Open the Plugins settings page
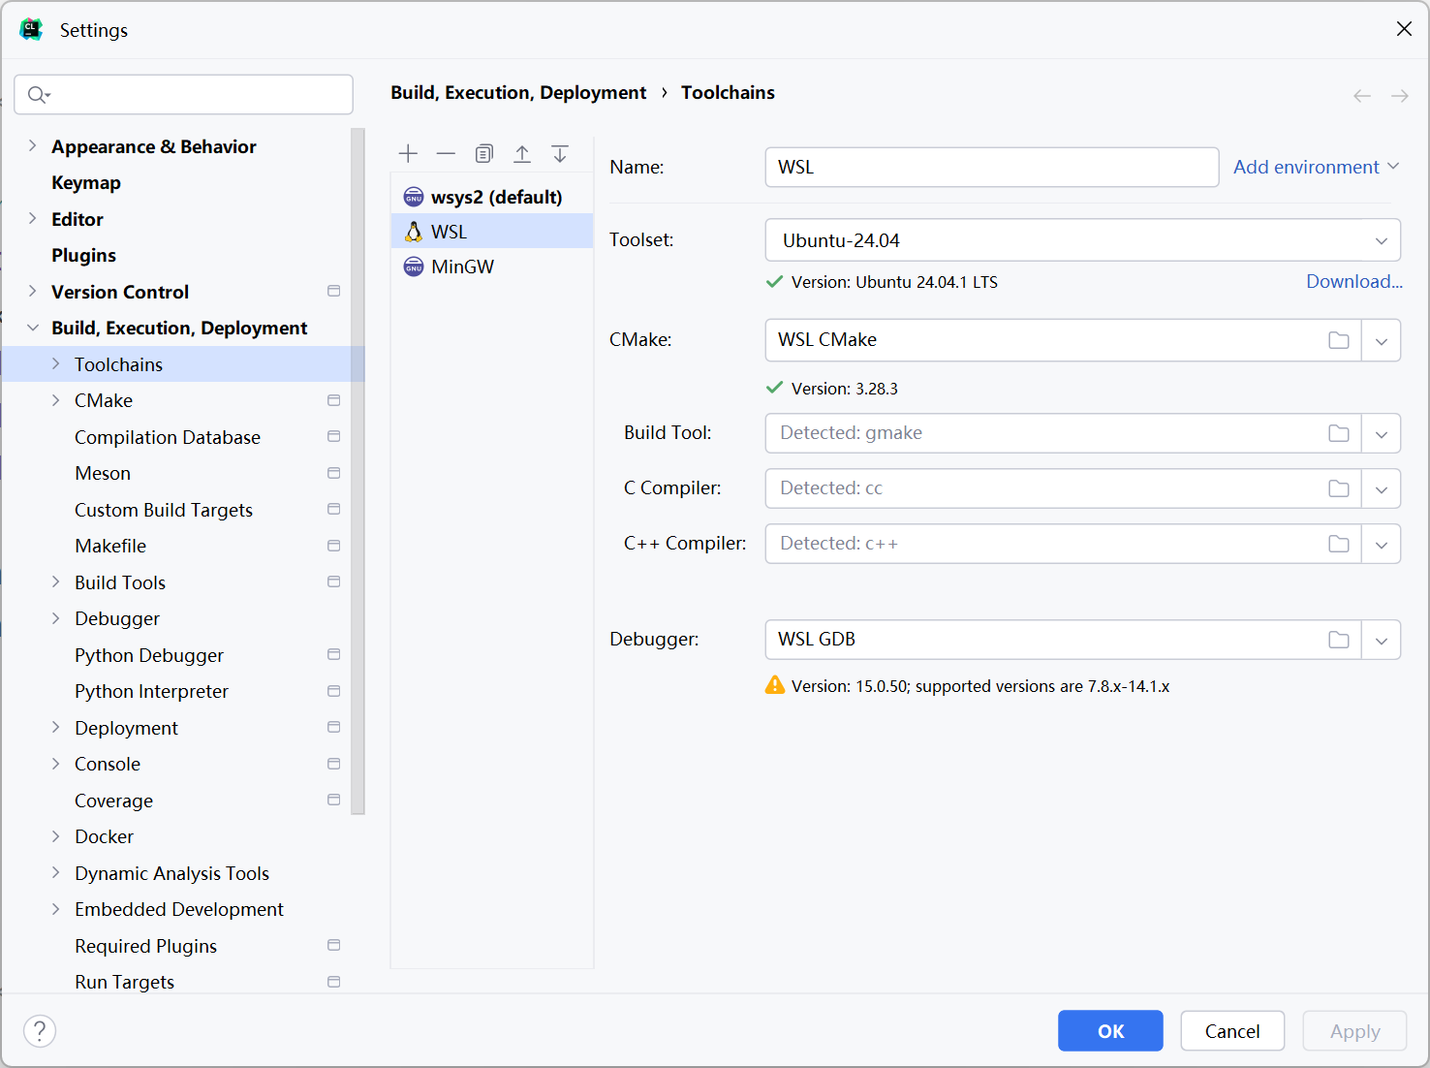Viewport: 1430px width, 1068px height. [x=83, y=256]
